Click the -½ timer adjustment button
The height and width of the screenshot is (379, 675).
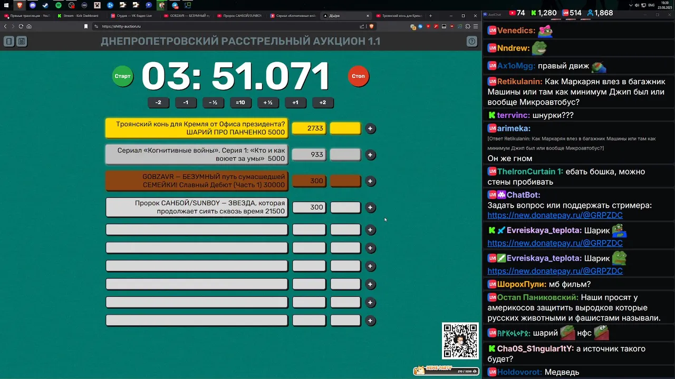(x=213, y=103)
